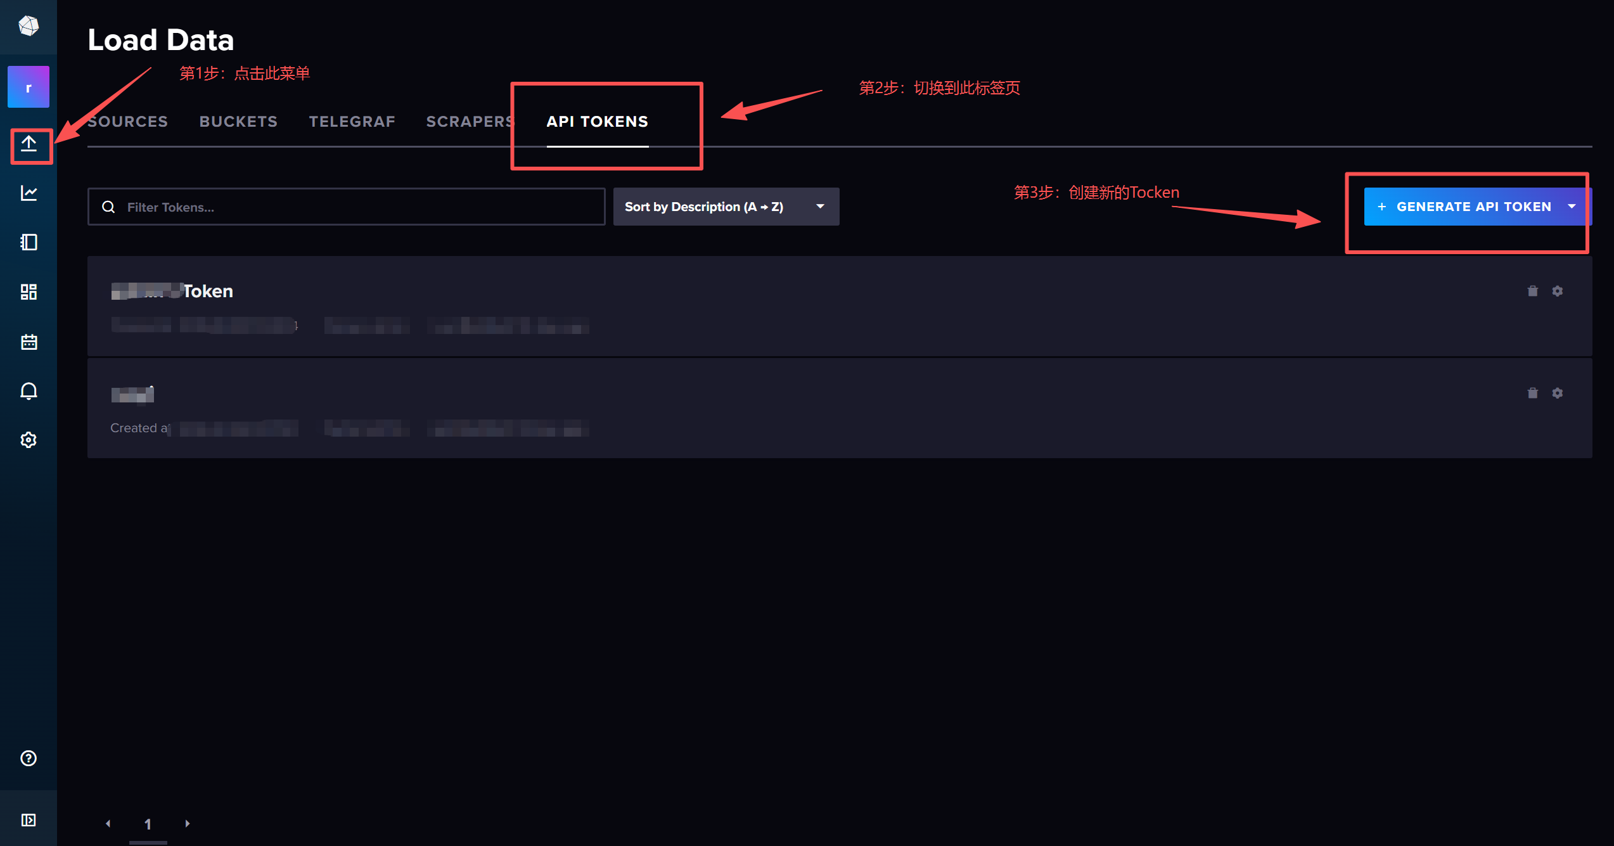Click the InfluxDB logo icon

pos(29,26)
